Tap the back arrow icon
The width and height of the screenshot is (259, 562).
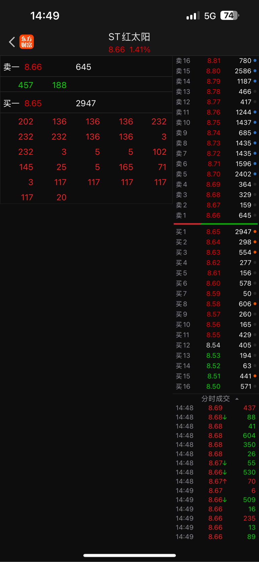click(x=12, y=42)
